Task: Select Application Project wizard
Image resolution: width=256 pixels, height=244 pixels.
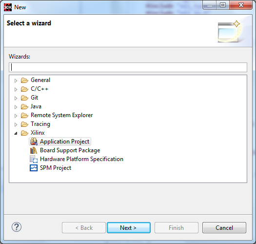Action: tap(65, 142)
